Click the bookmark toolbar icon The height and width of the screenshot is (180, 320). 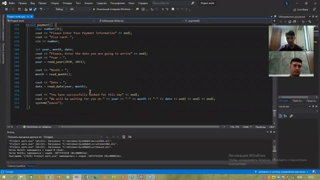(173, 9)
